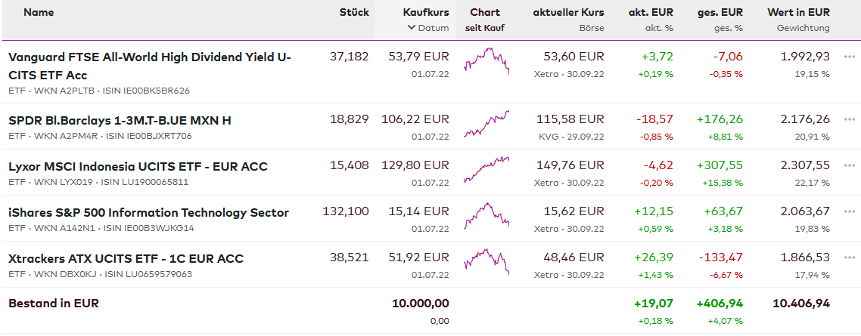Click the Vanguard ETF sparkline chart
Viewport: 861px width, 336px height.
[486, 60]
